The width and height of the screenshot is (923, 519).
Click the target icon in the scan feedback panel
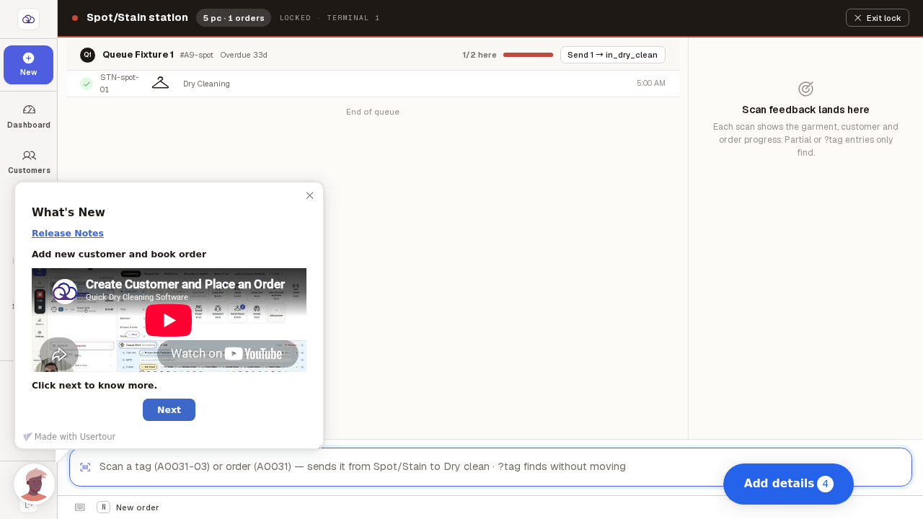point(805,89)
